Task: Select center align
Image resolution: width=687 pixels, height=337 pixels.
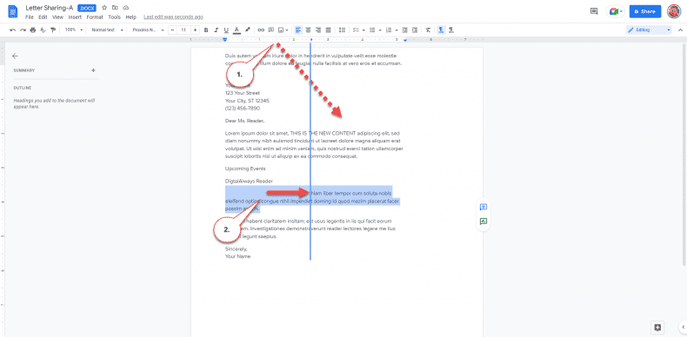Action: point(309,30)
